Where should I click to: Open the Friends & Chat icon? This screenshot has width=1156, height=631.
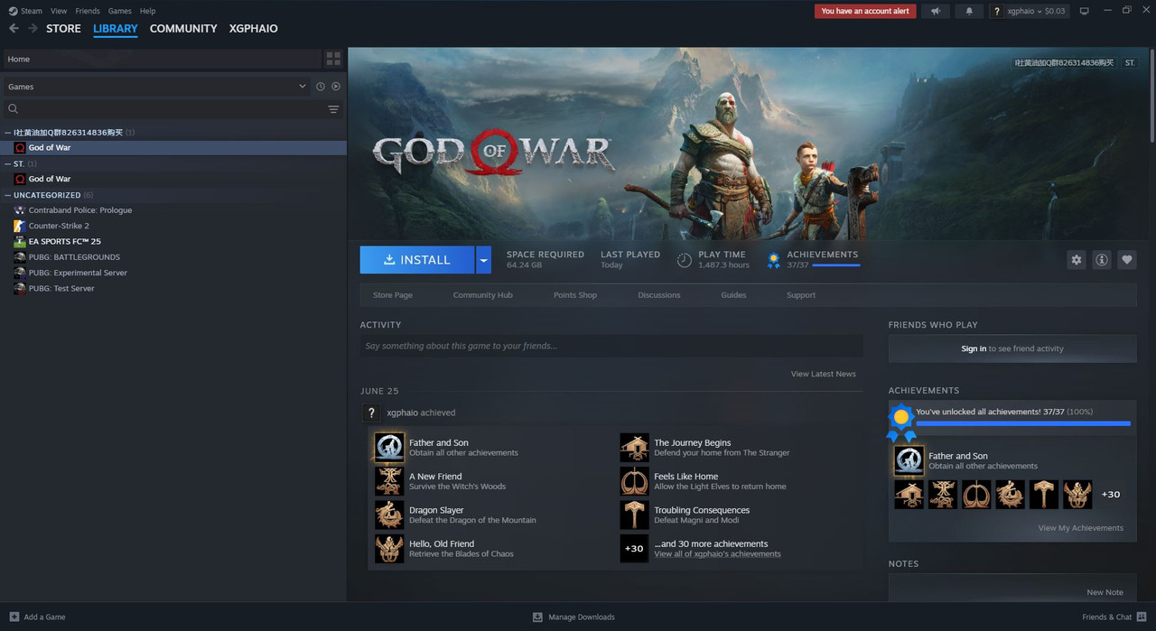(x=1142, y=617)
